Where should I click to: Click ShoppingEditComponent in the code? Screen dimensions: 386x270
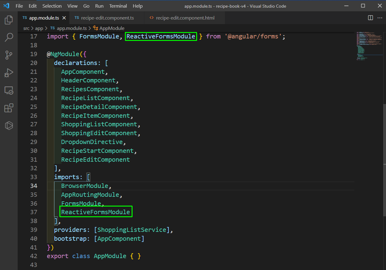click(x=99, y=133)
